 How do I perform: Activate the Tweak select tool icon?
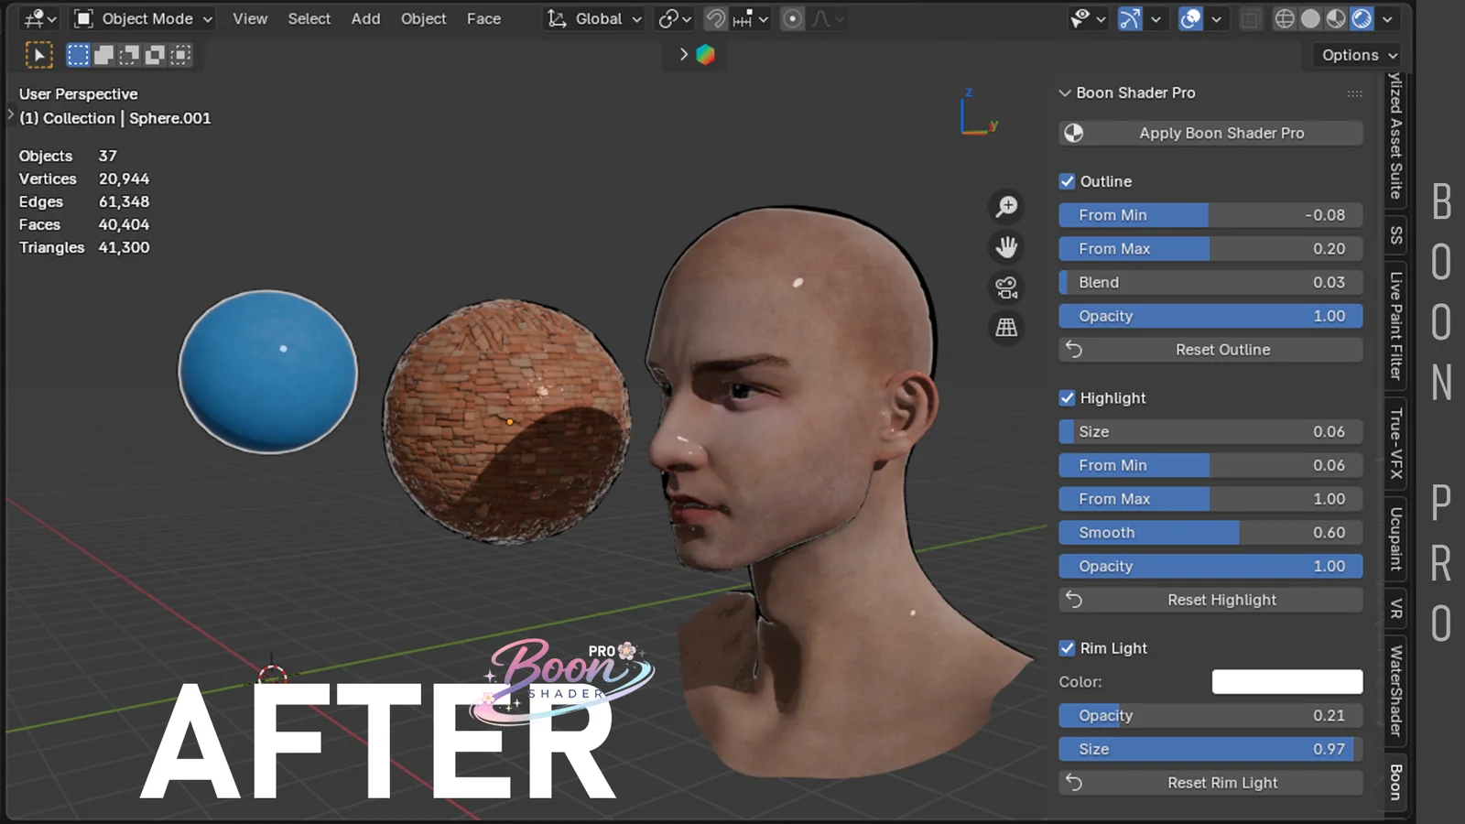point(39,55)
